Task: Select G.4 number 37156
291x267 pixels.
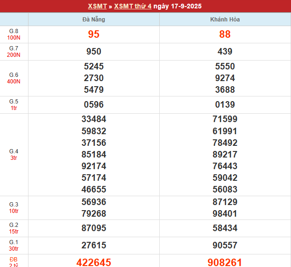Action: [94, 143]
